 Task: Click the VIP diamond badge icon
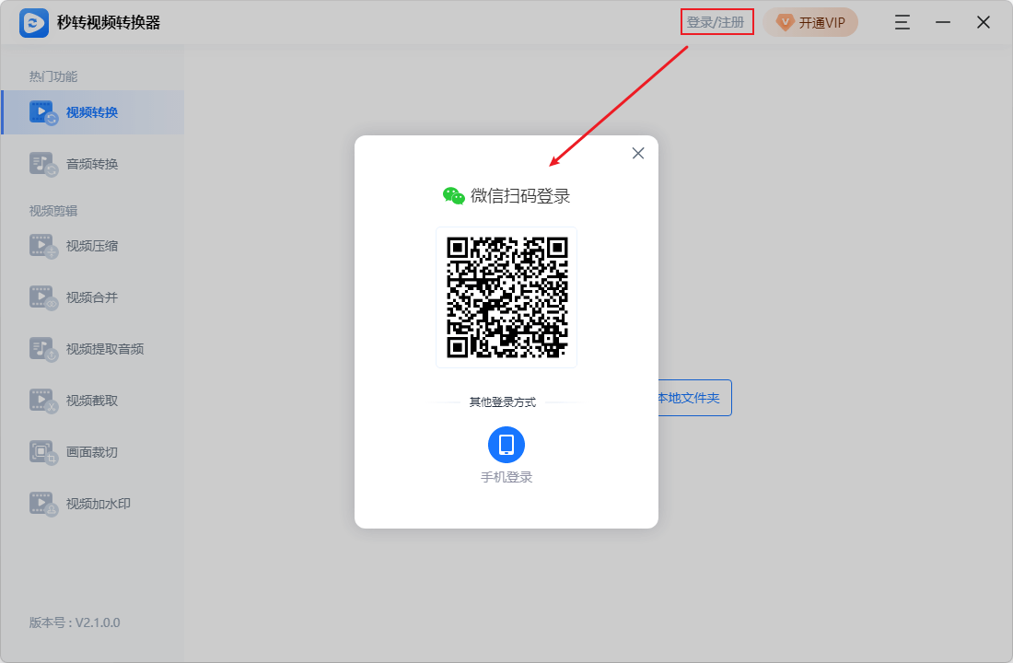point(785,23)
